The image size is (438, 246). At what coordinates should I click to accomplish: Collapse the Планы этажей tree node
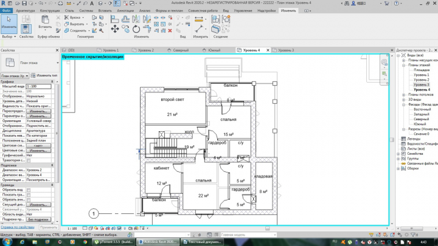[404, 65]
